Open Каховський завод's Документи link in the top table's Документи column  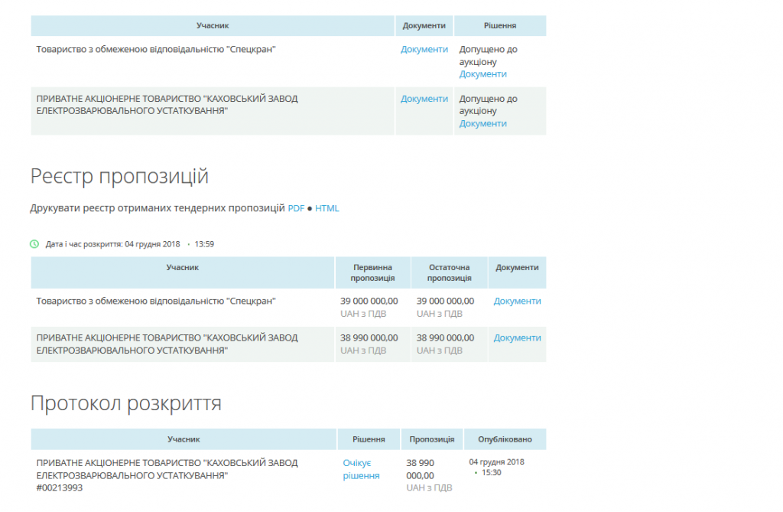tap(424, 99)
